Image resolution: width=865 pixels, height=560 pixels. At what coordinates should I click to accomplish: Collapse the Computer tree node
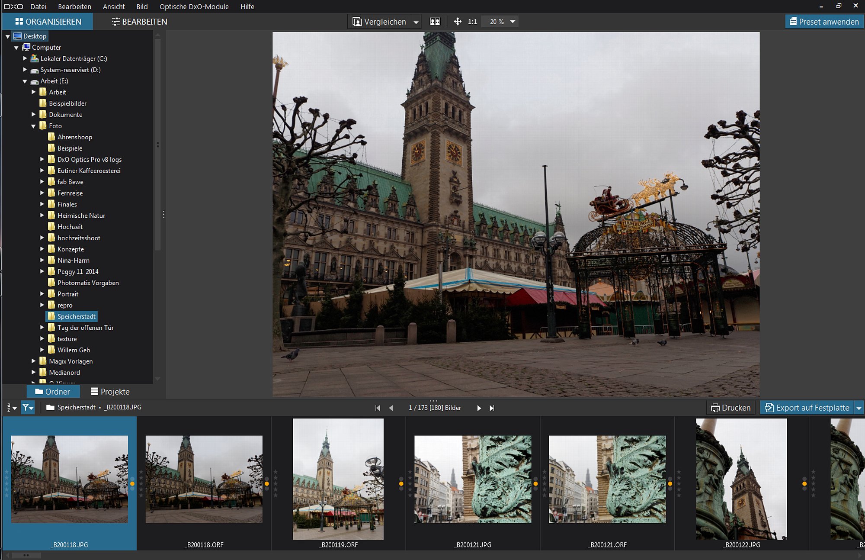pyautogui.click(x=16, y=48)
